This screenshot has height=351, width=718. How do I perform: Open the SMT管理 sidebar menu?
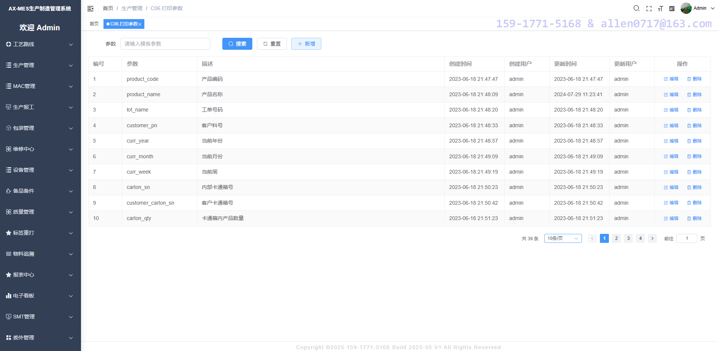pos(40,317)
